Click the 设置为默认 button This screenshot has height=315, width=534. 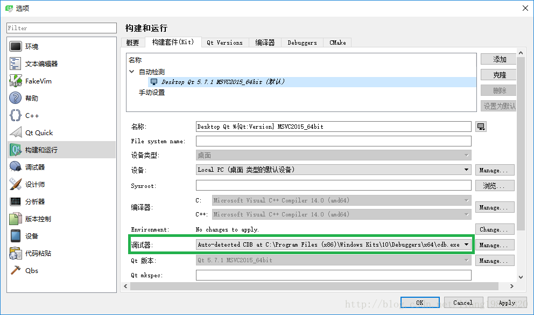499,106
